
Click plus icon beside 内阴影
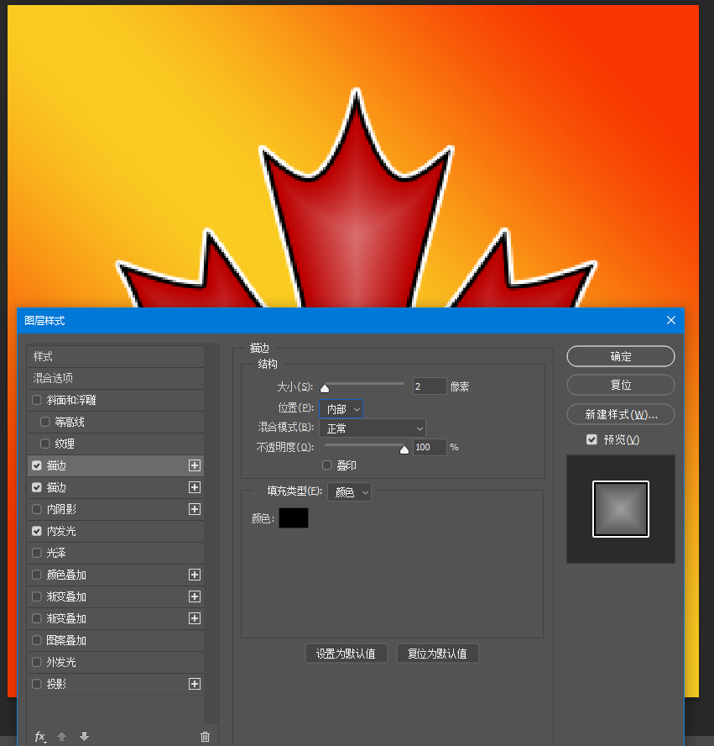[195, 509]
